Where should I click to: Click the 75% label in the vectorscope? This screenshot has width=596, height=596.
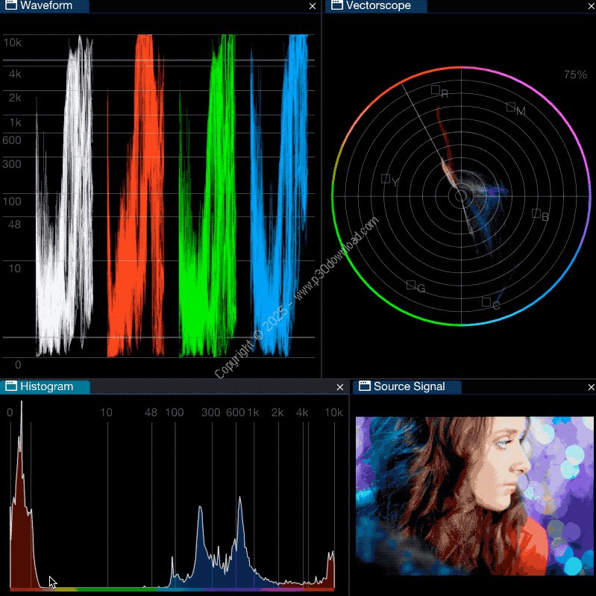pyautogui.click(x=575, y=75)
